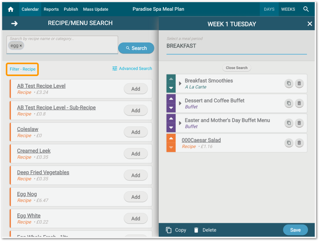Switch to WEEKS view
319x241 pixels.
[288, 9]
